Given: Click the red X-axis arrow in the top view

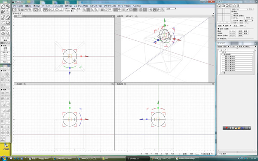Looking at the screenshot, I should 87,56.
